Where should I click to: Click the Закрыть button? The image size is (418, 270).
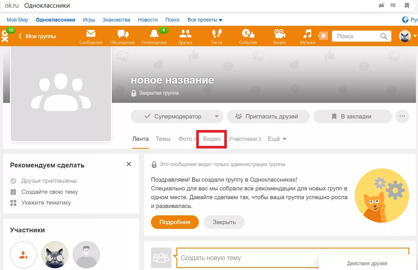point(224,222)
